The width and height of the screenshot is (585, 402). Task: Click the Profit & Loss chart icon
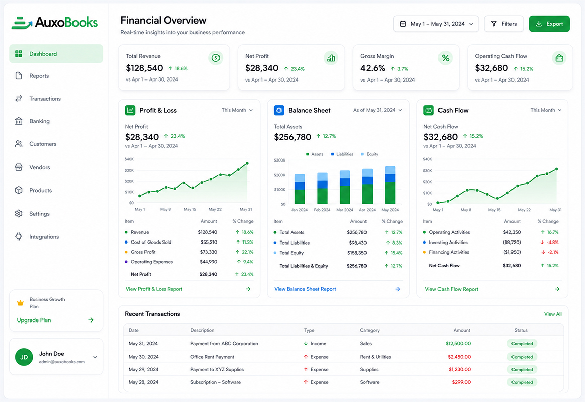click(130, 110)
